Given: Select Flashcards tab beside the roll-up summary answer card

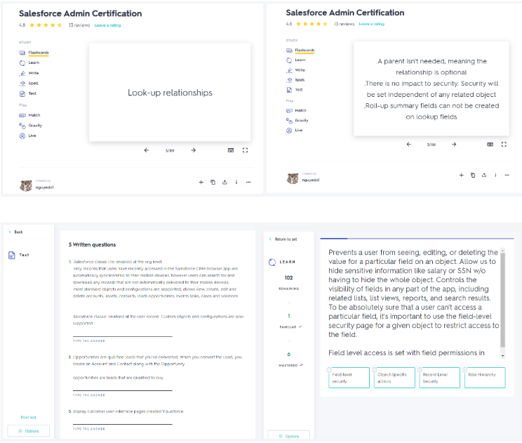Looking at the screenshot, I should pyautogui.click(x=300, y=51).
